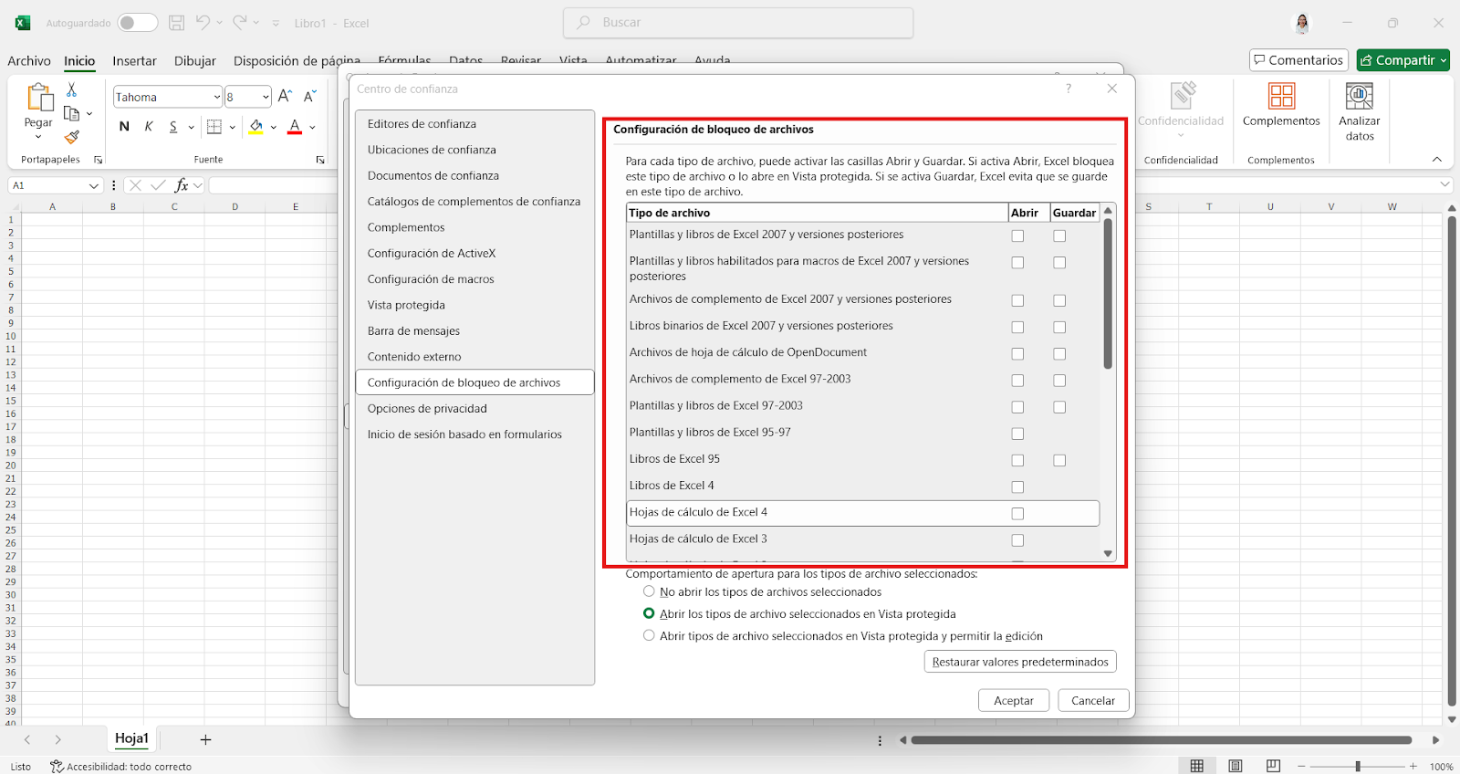The image size is (1460, 774).
Task: Apply italic with the K icon
Action: pyautogui.click(x=149, y=127)
